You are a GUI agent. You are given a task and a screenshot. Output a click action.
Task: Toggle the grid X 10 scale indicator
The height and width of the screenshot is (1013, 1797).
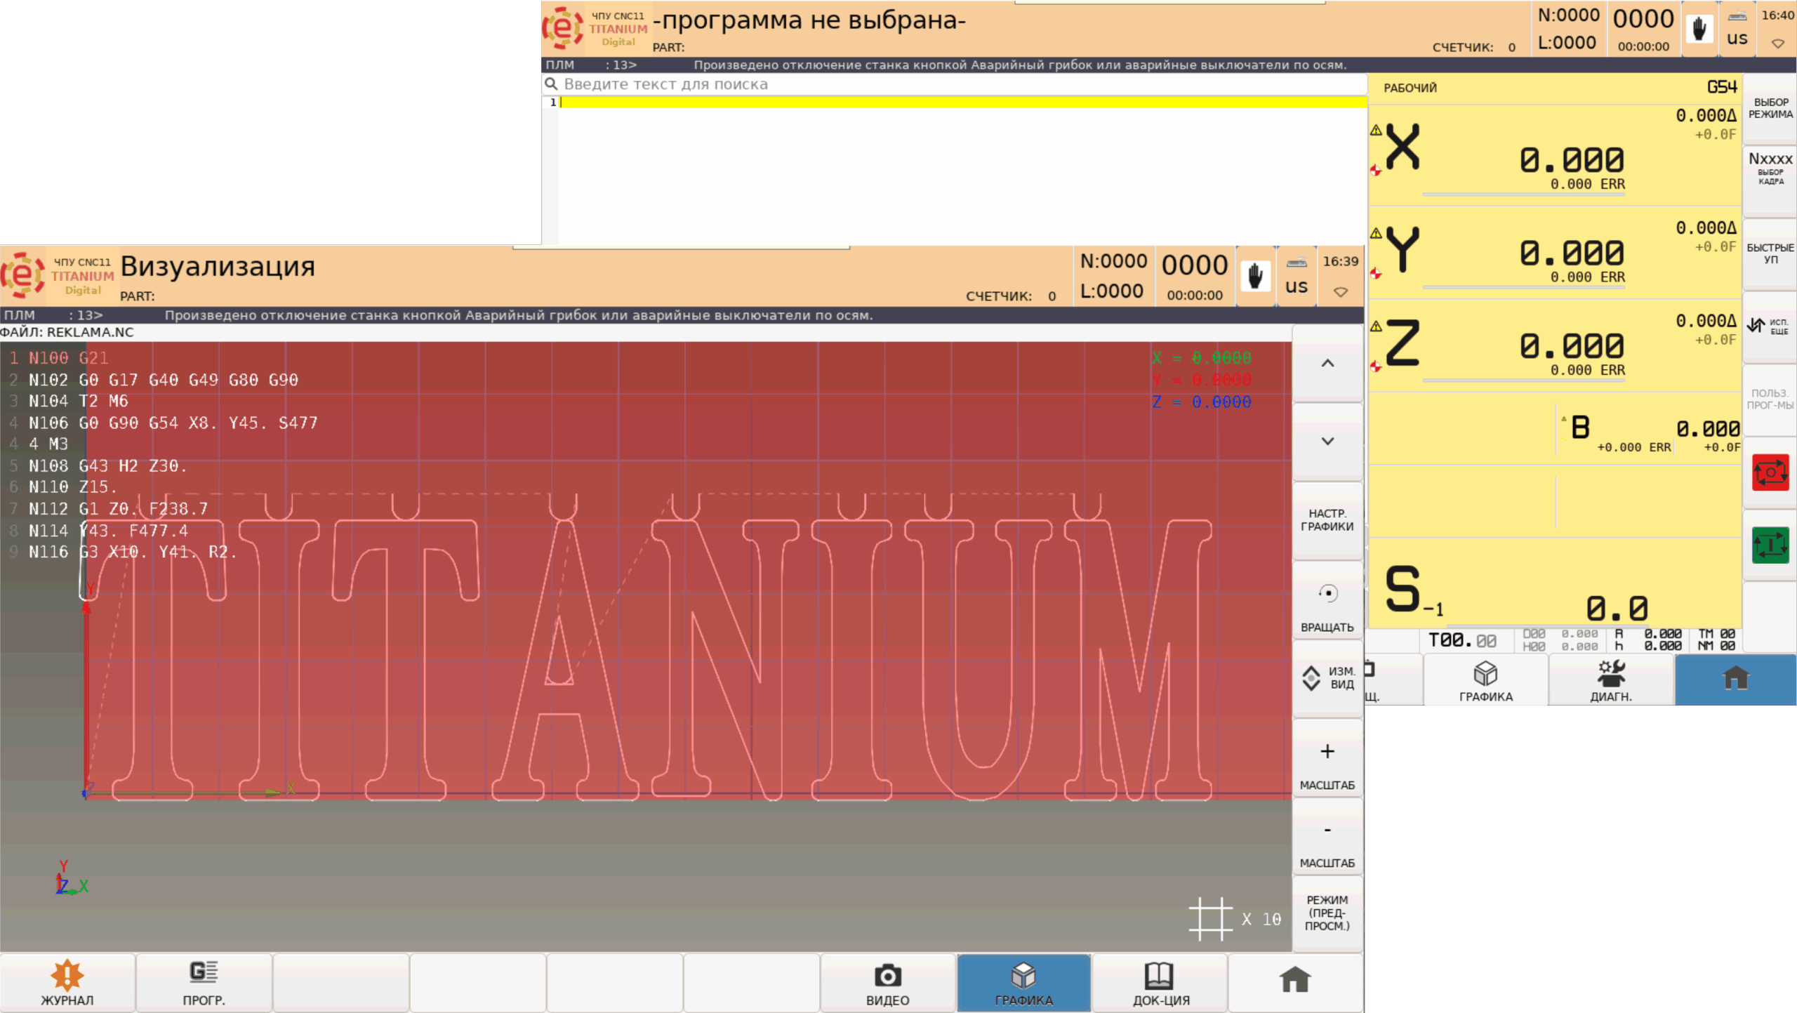click(1235, 919)
